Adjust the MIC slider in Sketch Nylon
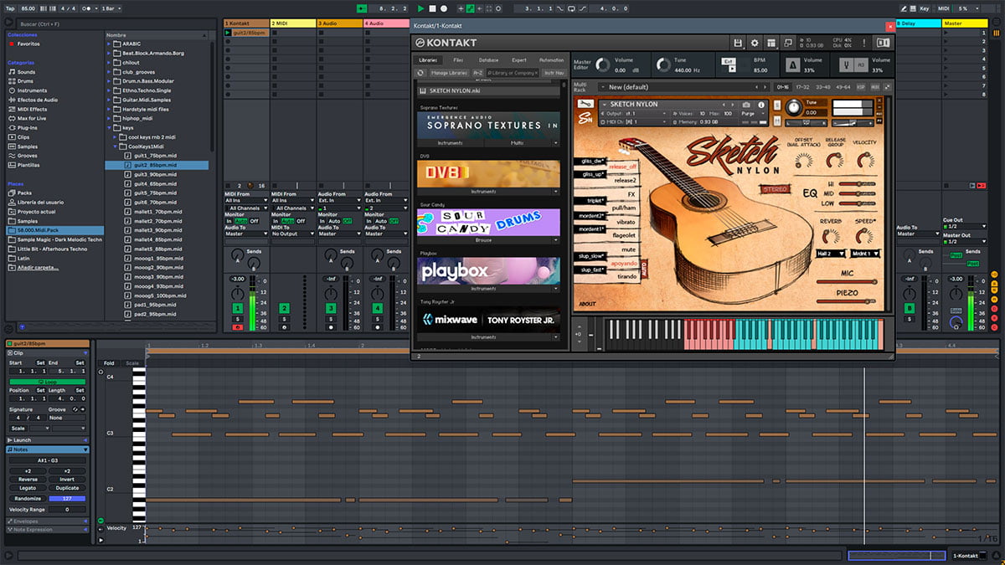 tap(847, 282)
